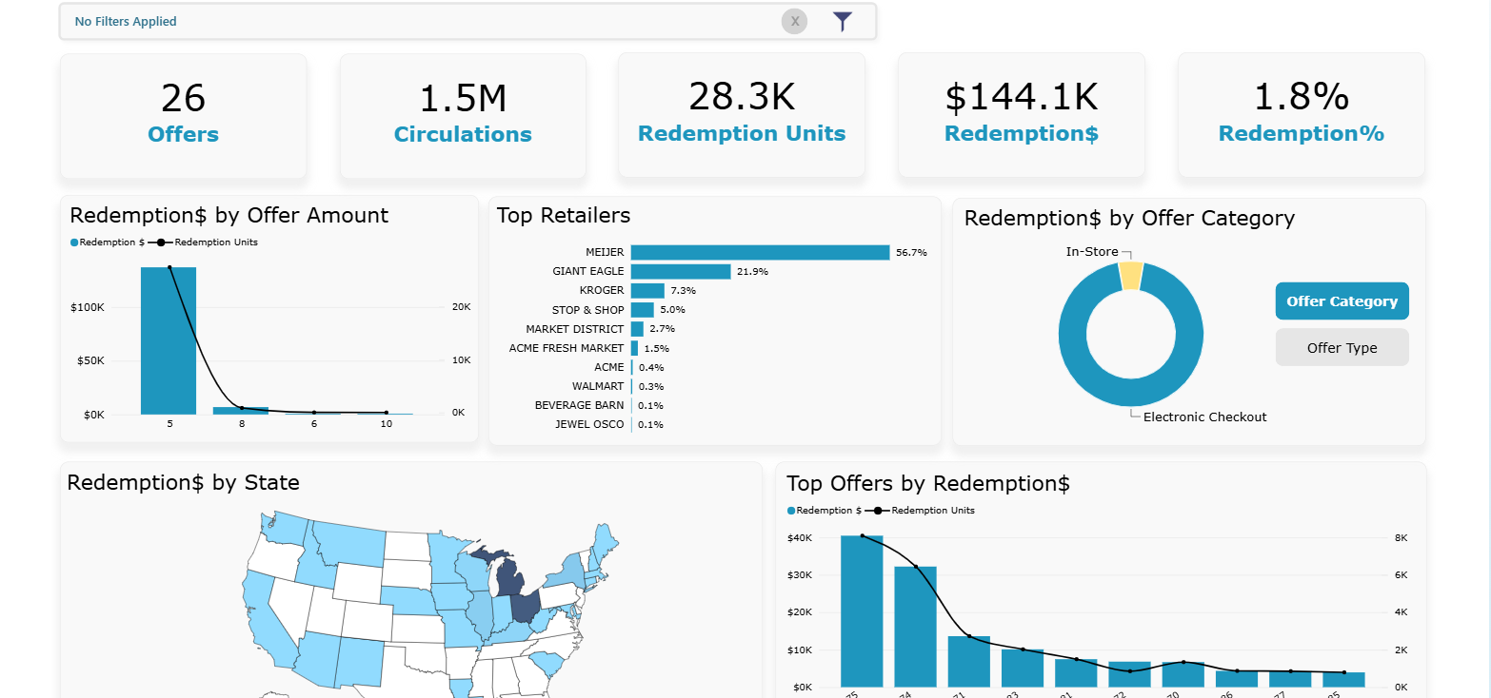1491x698 pixels.
Task: Switch donut to Offer Type
Action: pos(1342,348)
